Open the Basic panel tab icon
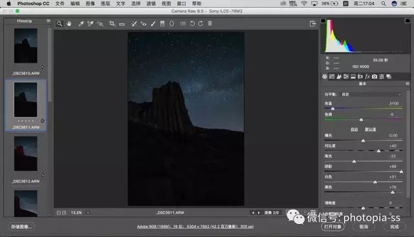 (325, 77)
